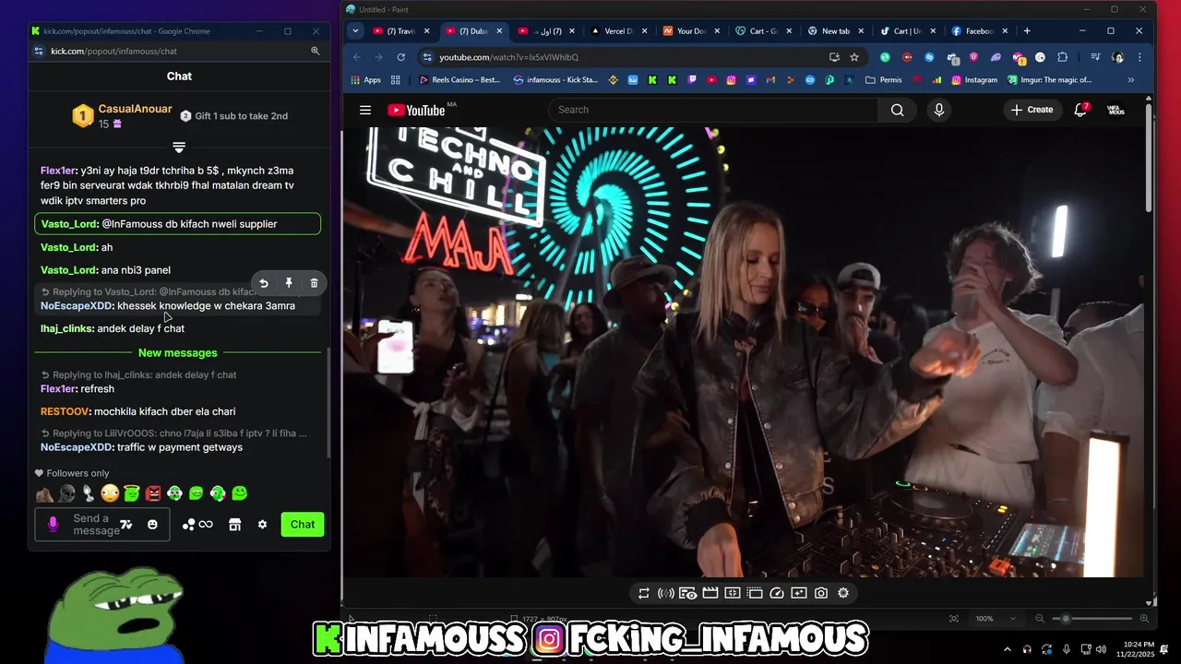Open Kick chat settings gear

coord(262,524)
